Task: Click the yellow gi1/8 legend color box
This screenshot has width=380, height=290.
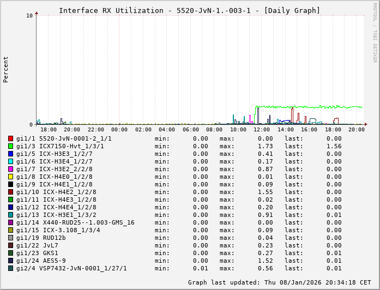Action: coord(10,177)
